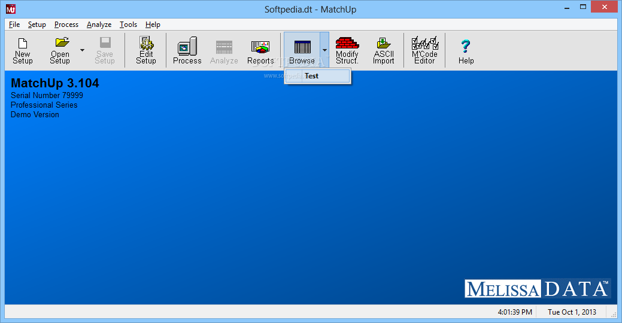Viewport: 622px width, 323px height.
Task: Click the Professional Series text
Action: point(44,105)
